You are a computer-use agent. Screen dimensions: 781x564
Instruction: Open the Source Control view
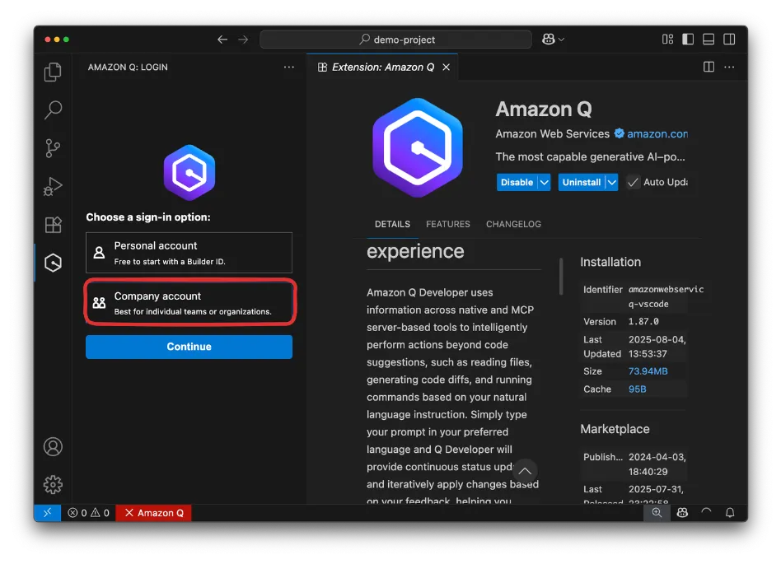pos(53,148)
